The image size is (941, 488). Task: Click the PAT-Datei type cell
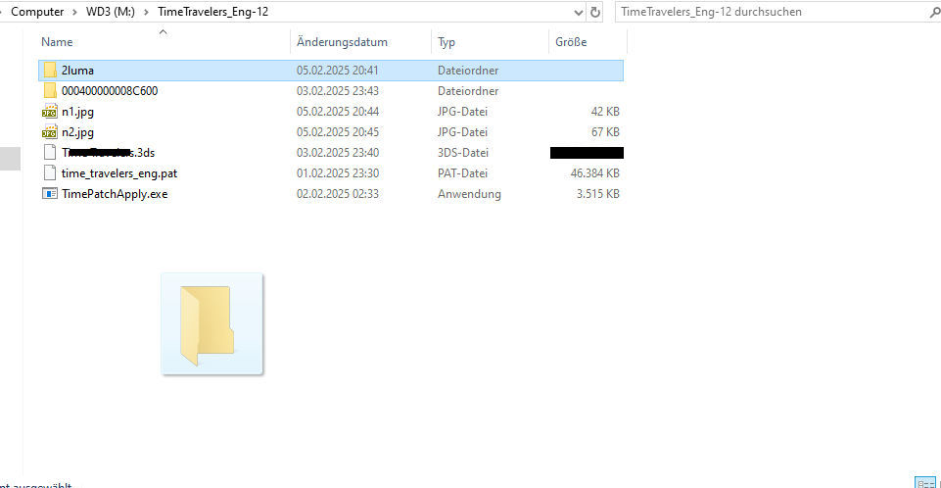point(462,172)
